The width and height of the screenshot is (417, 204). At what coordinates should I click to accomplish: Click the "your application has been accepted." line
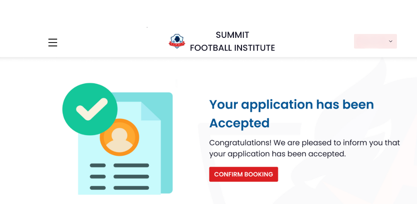tap(277, 154)
